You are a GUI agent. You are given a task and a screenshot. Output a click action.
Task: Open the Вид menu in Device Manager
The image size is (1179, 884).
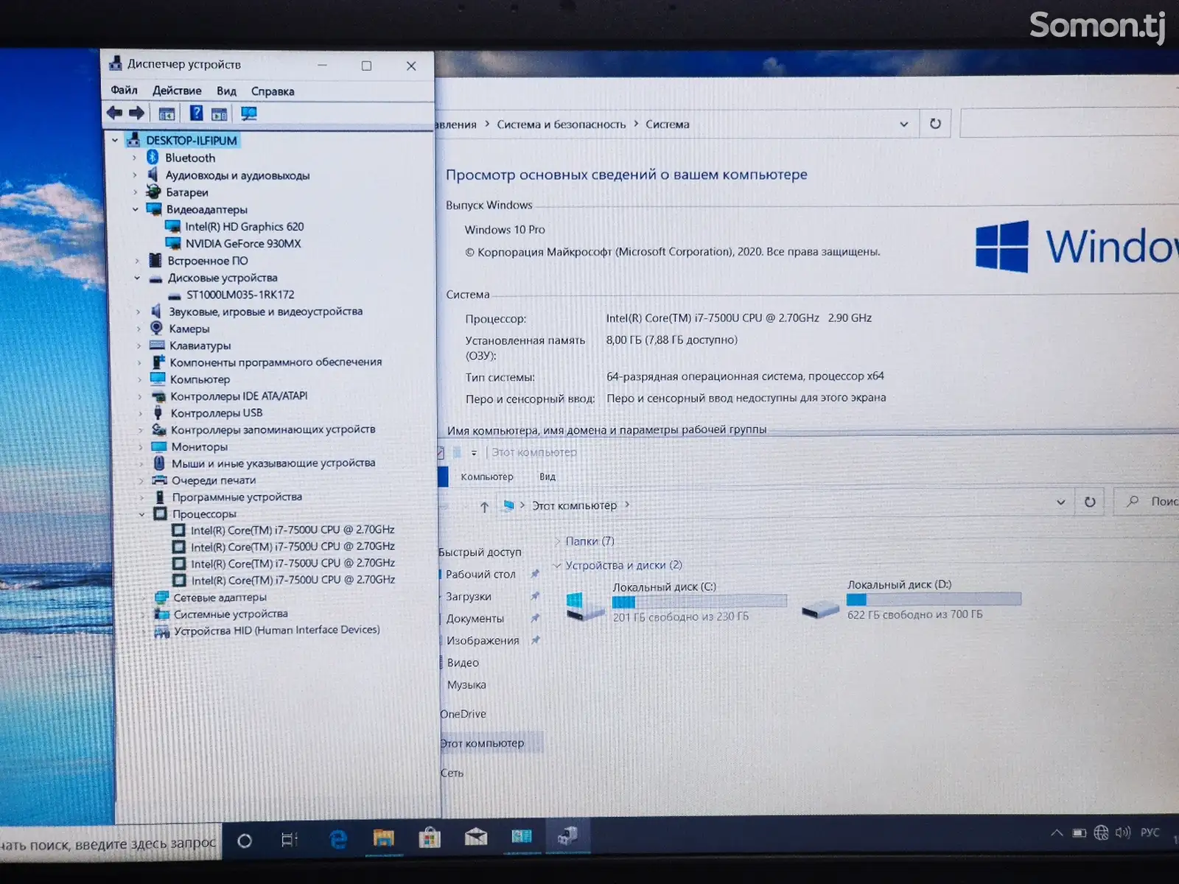tap(226, 91)
